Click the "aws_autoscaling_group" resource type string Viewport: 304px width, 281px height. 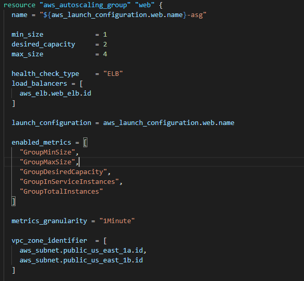(x=85, y=5)
